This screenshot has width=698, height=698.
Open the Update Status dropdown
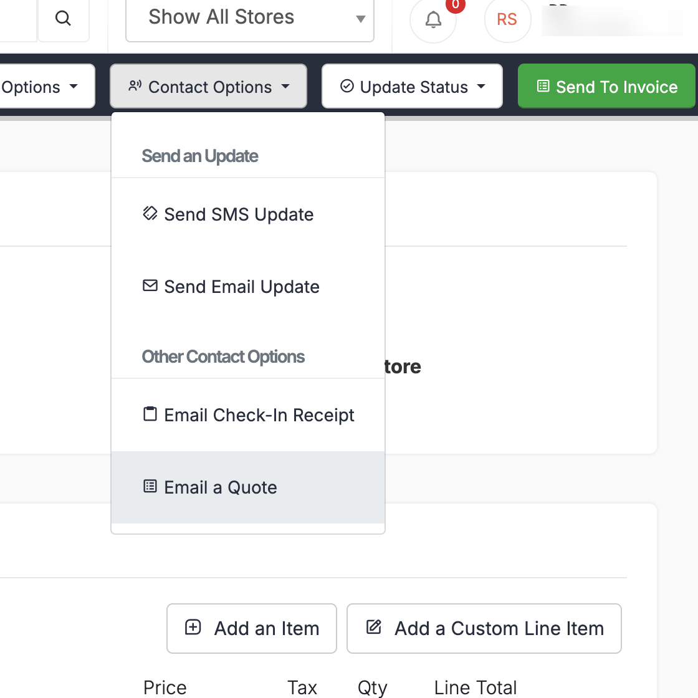pos(412,87)
